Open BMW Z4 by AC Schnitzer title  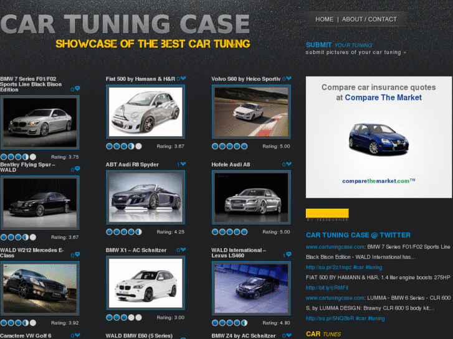(243, 336)
